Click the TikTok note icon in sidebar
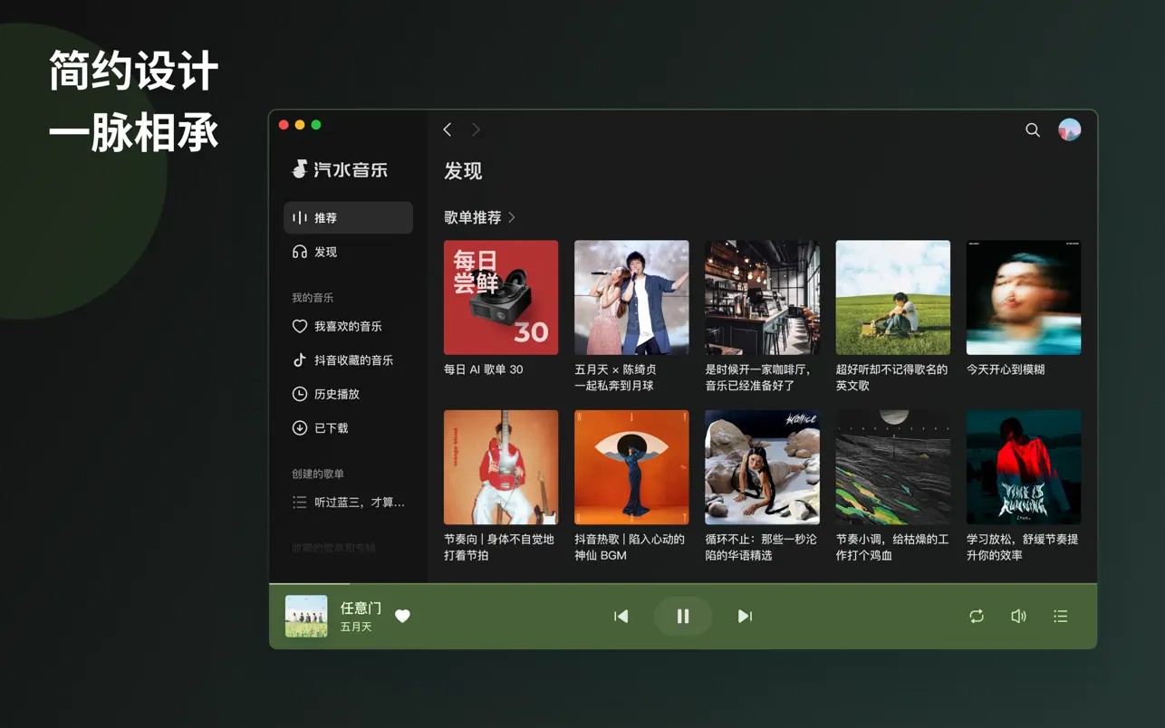The width and height of the screenshot is (1165, 728). [299, 360]
